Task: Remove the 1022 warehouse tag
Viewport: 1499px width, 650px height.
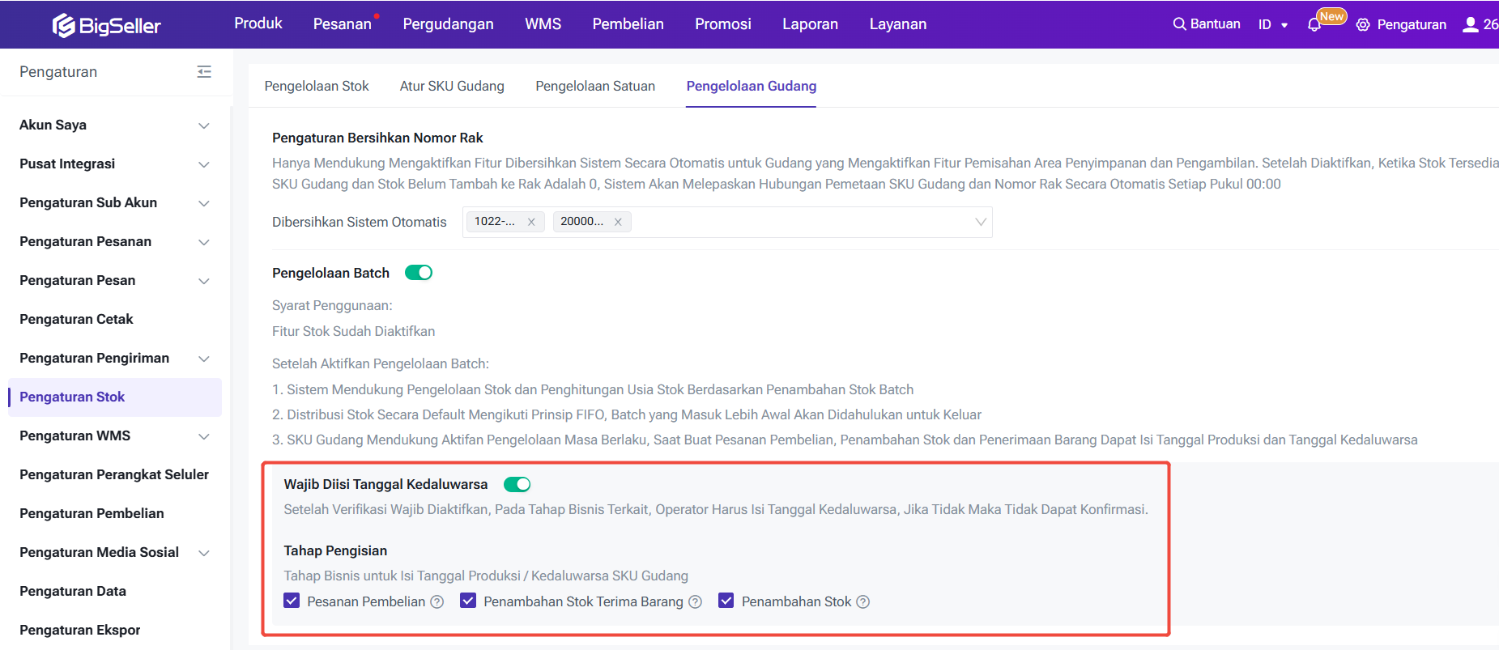Action: (x=531, y=222)
